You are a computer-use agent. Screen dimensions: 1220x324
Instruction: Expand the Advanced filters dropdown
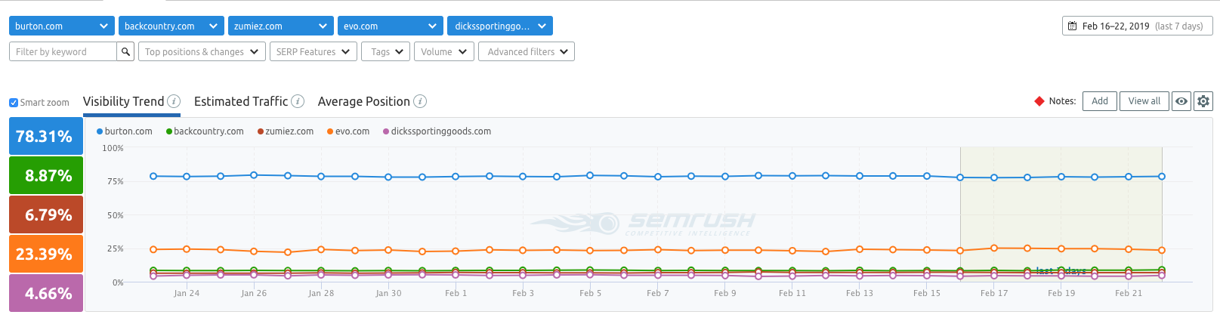pos(527,51)
